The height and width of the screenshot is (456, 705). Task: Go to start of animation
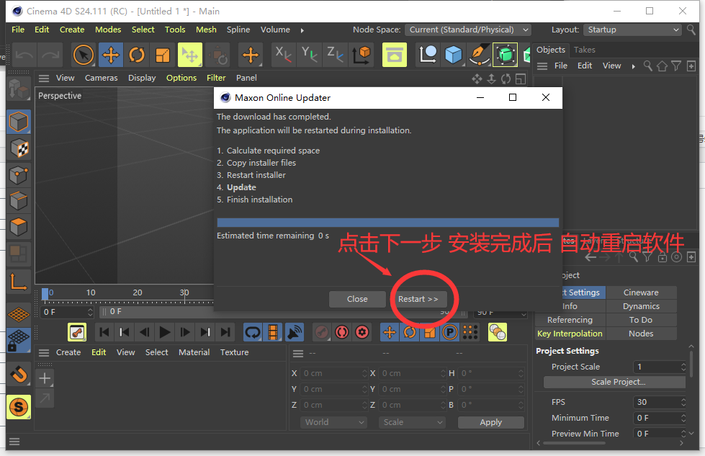pos(104,332)
